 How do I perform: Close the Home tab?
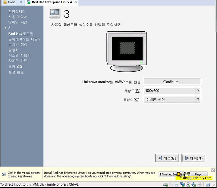pos(21,2)
